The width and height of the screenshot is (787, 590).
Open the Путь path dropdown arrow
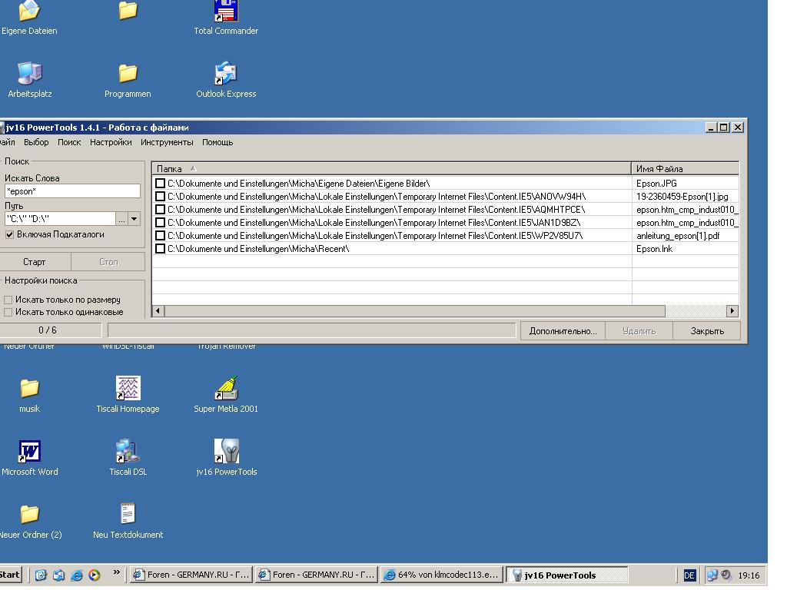click(x=134, y=219)
